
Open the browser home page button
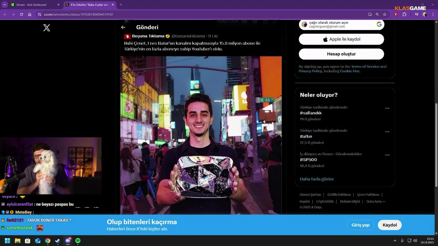click(30, 14)
